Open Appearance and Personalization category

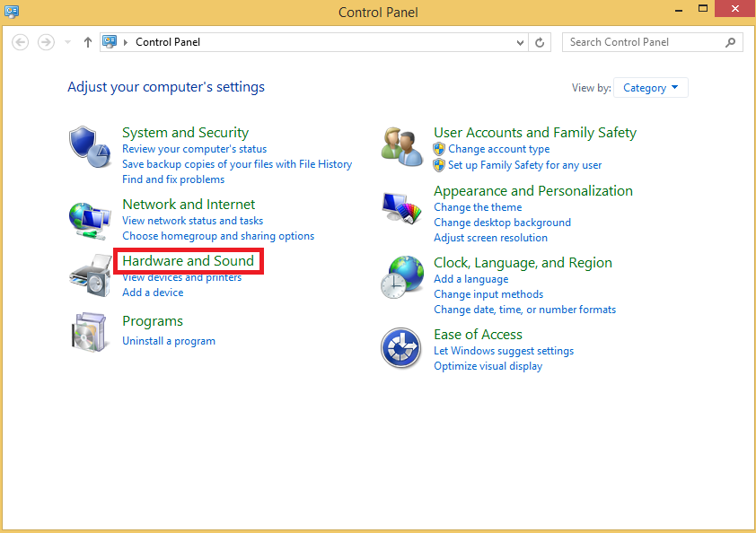pos(533,191)
